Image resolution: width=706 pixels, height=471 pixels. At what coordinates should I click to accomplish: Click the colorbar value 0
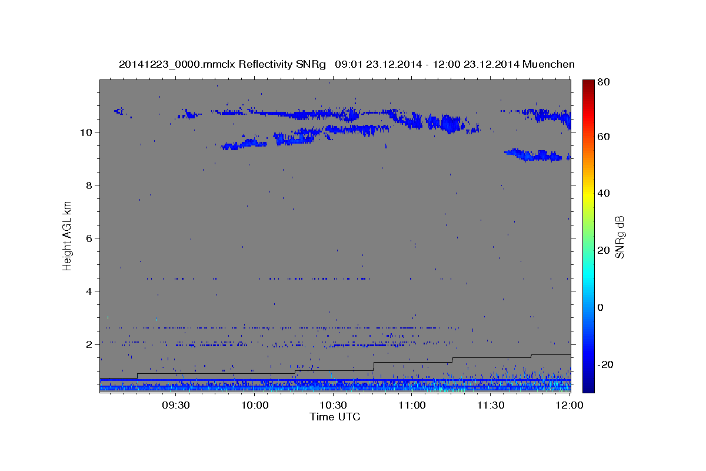601,307
